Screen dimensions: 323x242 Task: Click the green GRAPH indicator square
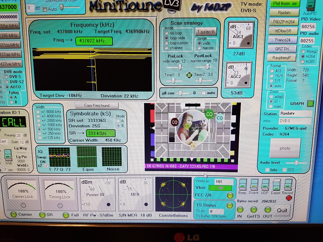coord(311,104)
